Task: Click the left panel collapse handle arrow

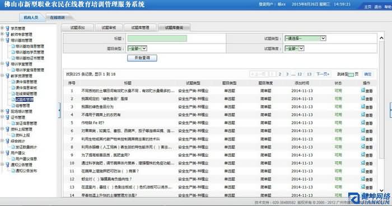Action: pyautogui.click(x=59, y=110)
